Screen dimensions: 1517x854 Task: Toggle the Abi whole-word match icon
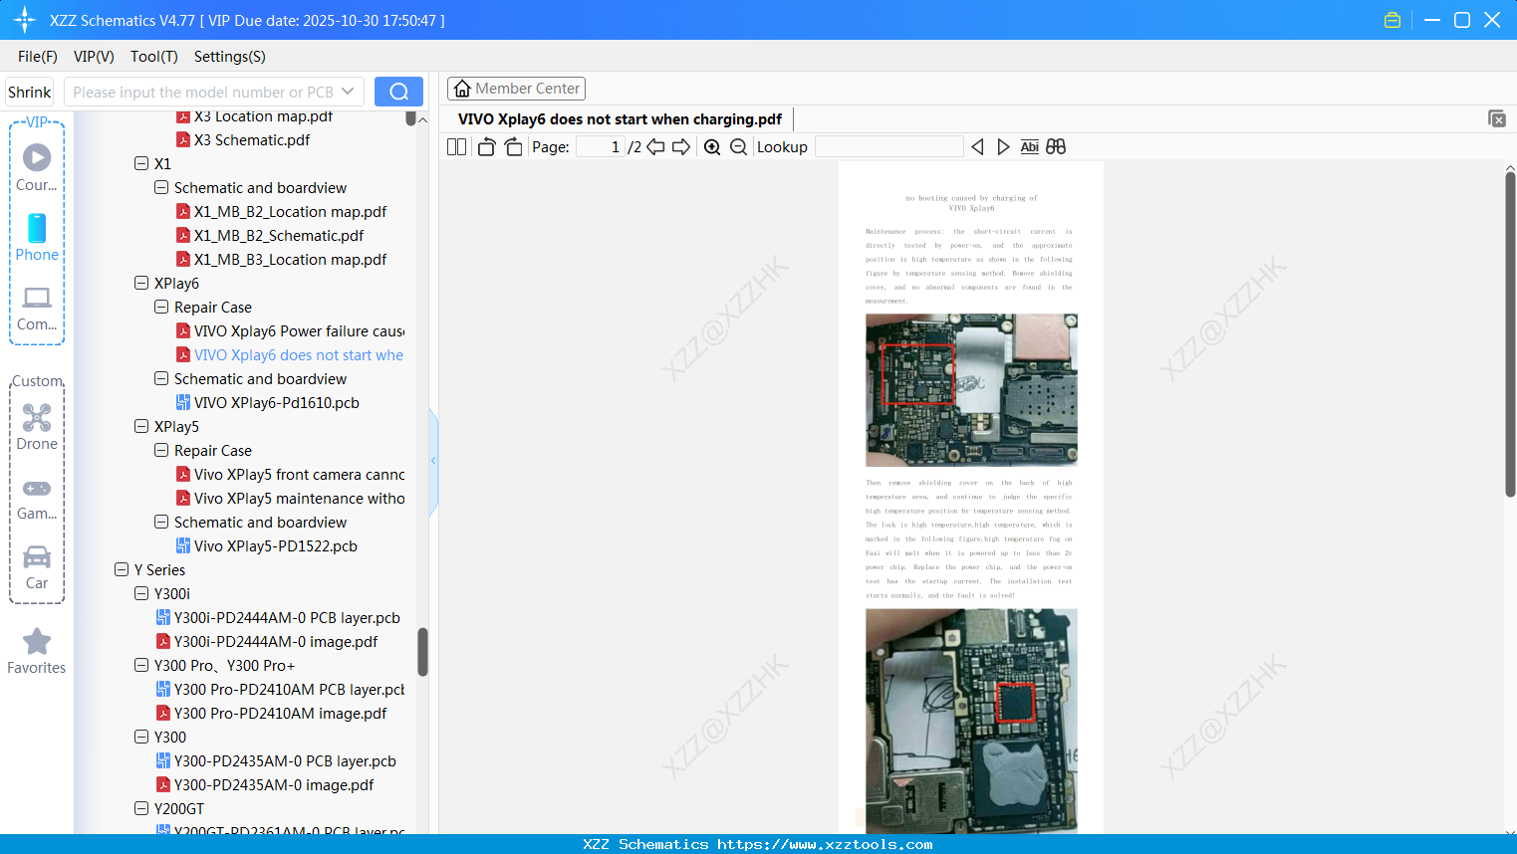(x=1030, y=147)
